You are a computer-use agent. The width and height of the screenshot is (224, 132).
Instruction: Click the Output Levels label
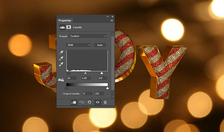[71, 94]
